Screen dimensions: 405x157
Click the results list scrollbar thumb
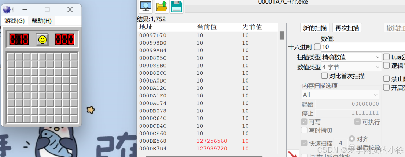pos(282,35)
